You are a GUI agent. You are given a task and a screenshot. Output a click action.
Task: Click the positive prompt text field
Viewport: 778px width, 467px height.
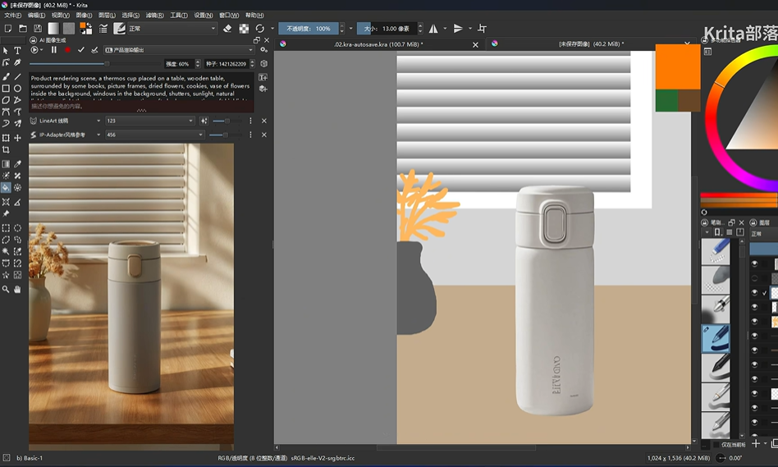coord(141,85)
